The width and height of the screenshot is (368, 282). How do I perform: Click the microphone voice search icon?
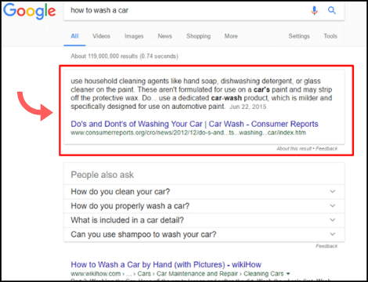(315, 10)
